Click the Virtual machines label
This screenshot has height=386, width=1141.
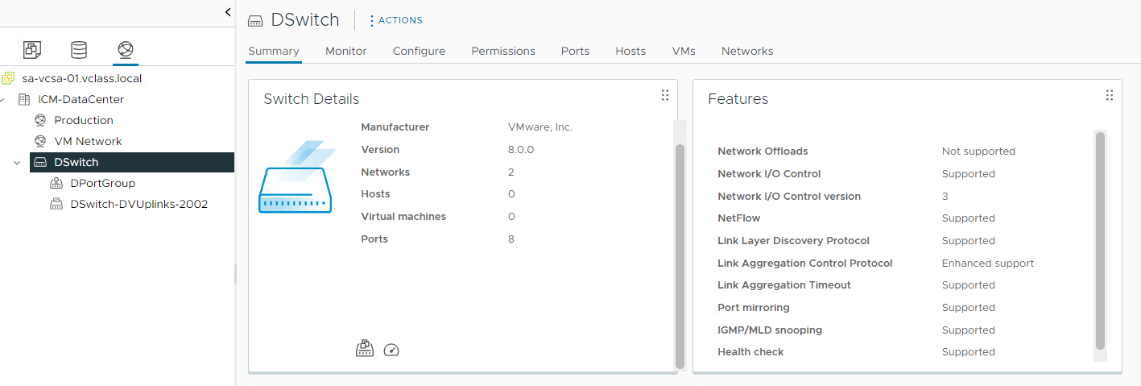point(403,217)
